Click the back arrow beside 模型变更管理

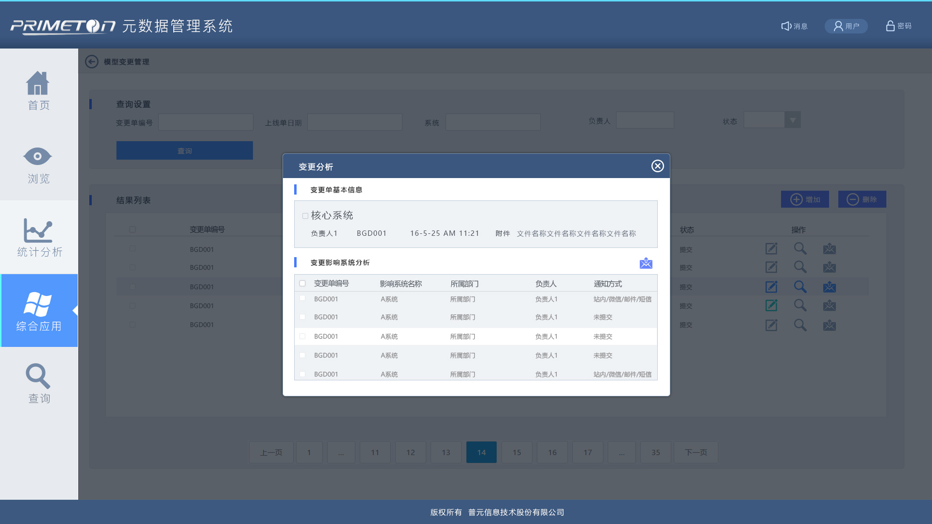click(x=92, y=62)
